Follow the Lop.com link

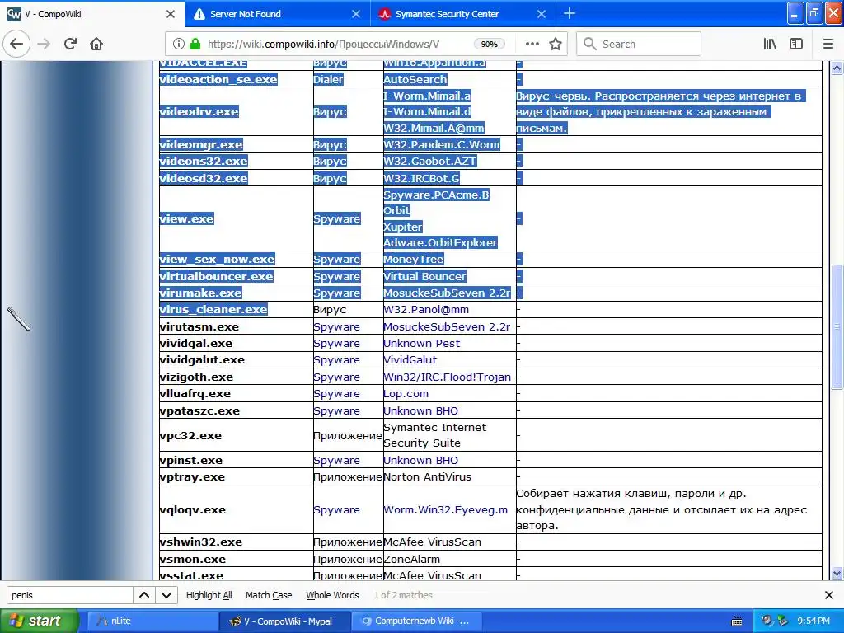406,393
